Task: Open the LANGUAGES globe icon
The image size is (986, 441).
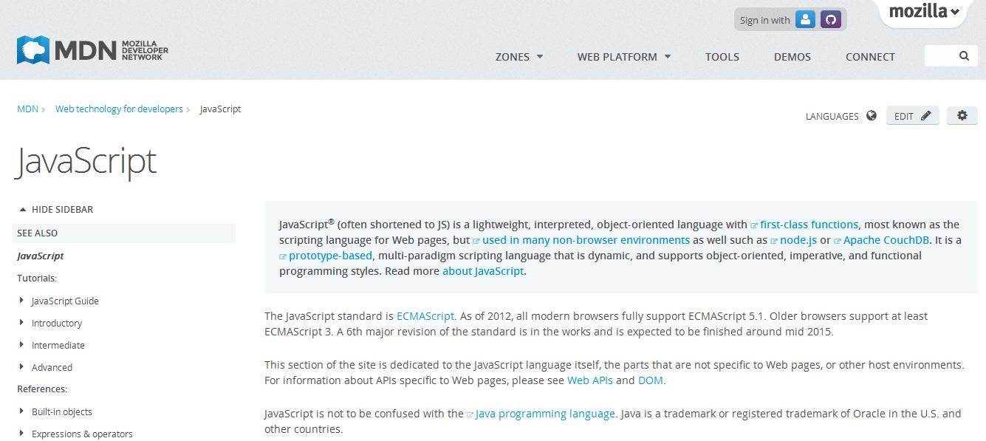Action: click(x=871, y=115)
